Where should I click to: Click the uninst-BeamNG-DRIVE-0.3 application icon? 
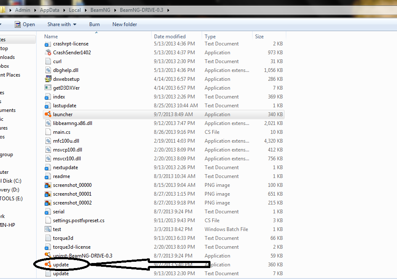[48, 255]
